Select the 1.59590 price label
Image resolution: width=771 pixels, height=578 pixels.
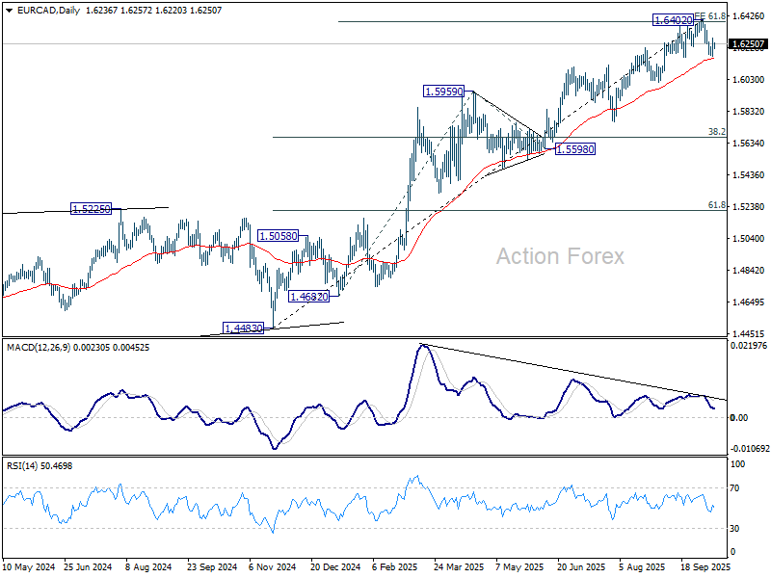tap(443, 92)
